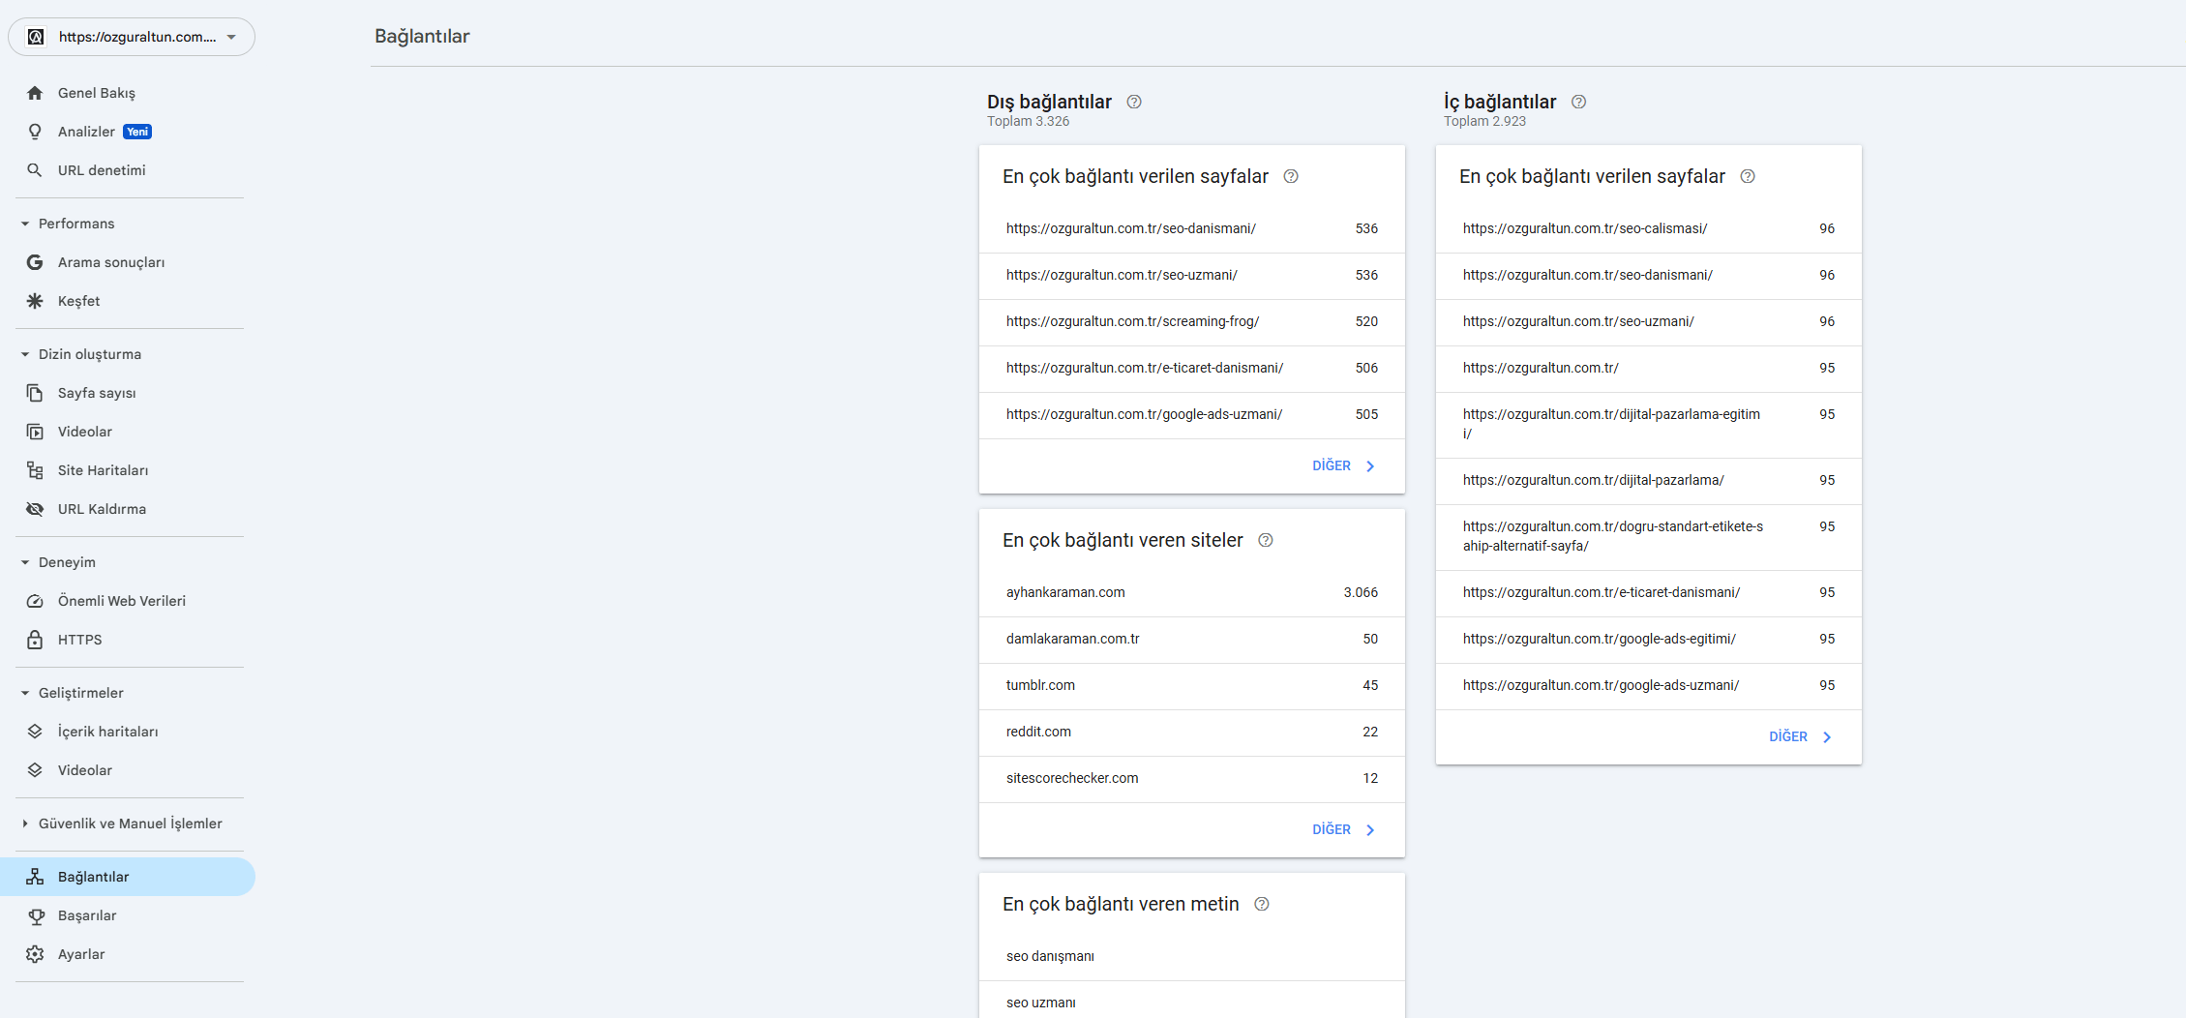
Task: Click help icon beside Dış bağlantılar
Action: (x=1134, y=102)
